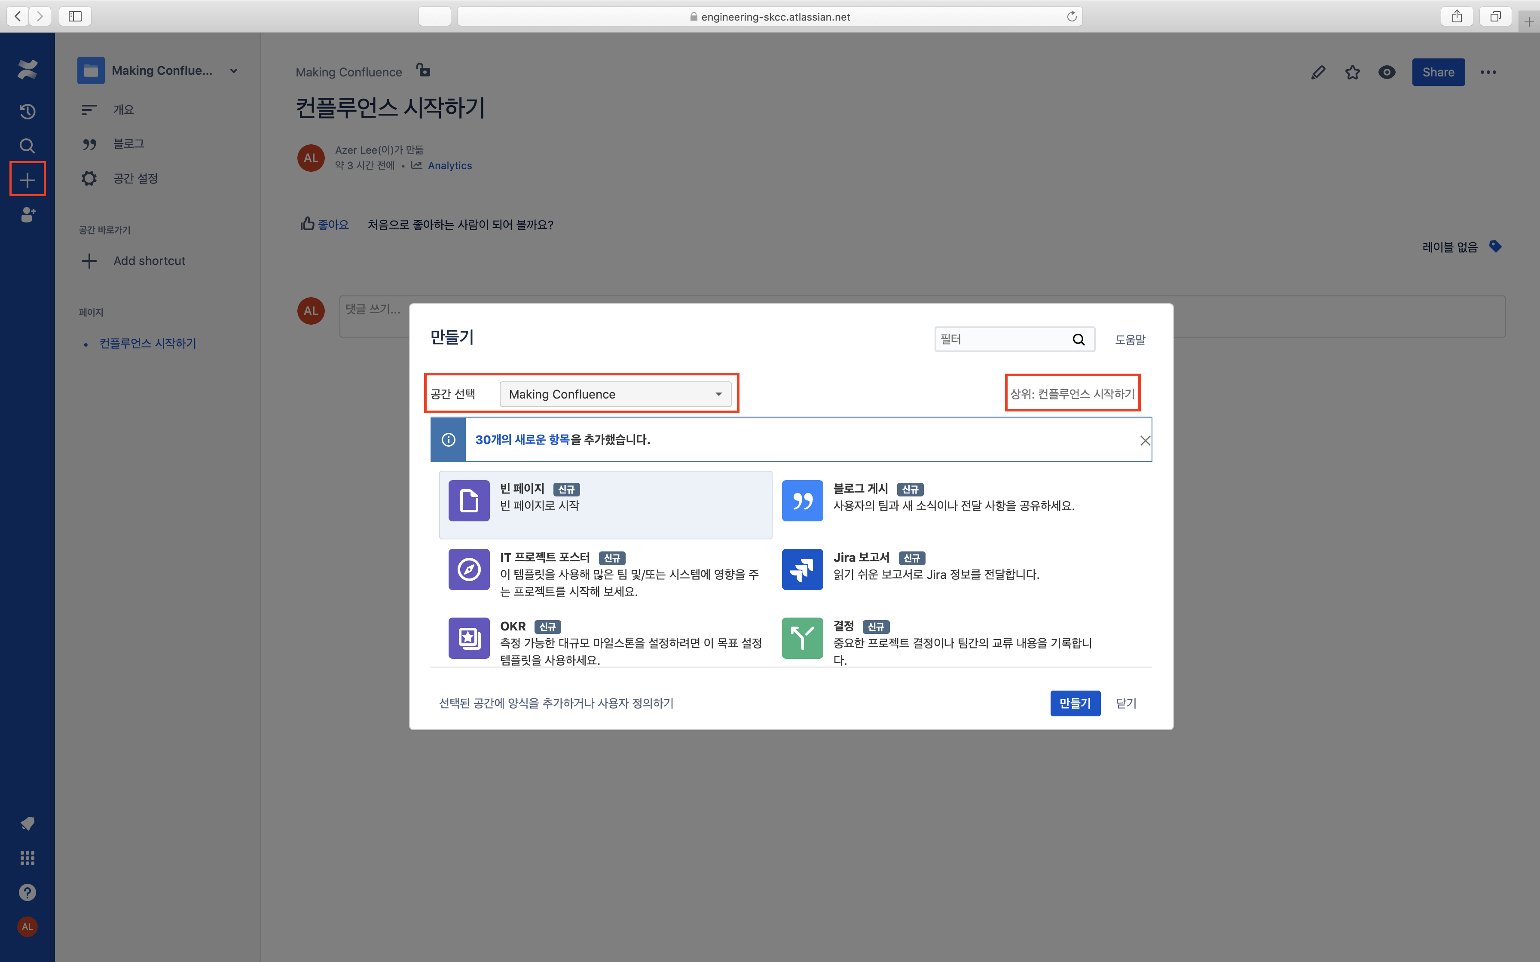
Task: Open the Confluence home logo
Action: point(27,69)
